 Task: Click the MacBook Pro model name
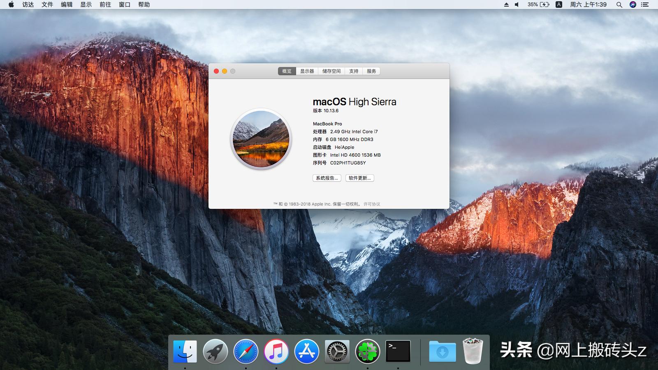327,124
